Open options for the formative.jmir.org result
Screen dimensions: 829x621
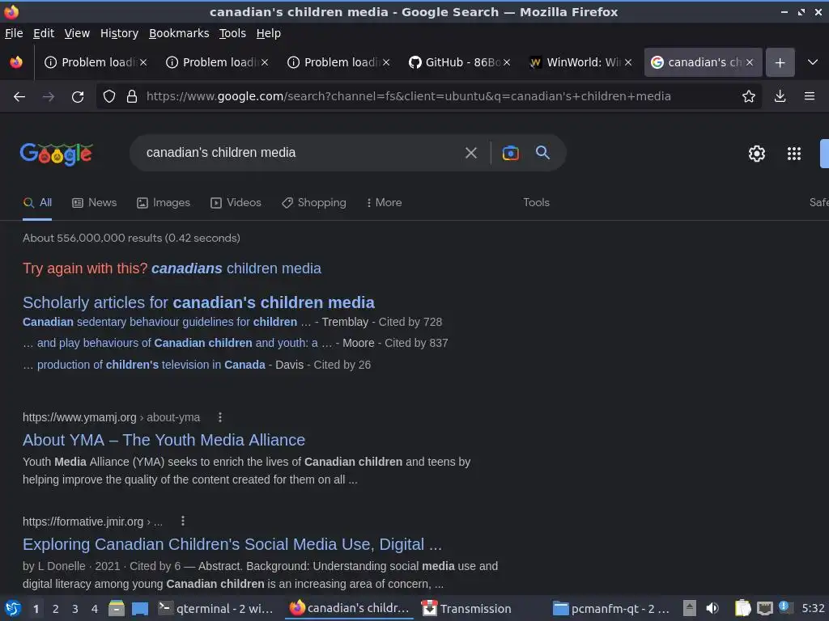[183, 522]
